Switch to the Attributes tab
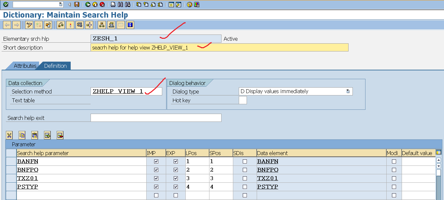The width and height of the screenshot is (444, 200). click(25, 66)
